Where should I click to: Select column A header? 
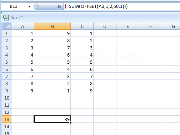coord(22,26)
